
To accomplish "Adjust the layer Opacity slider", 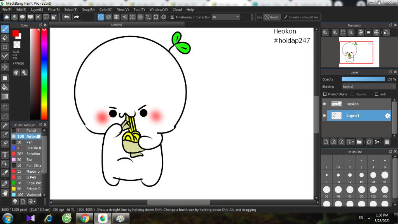I will (363, 79).
